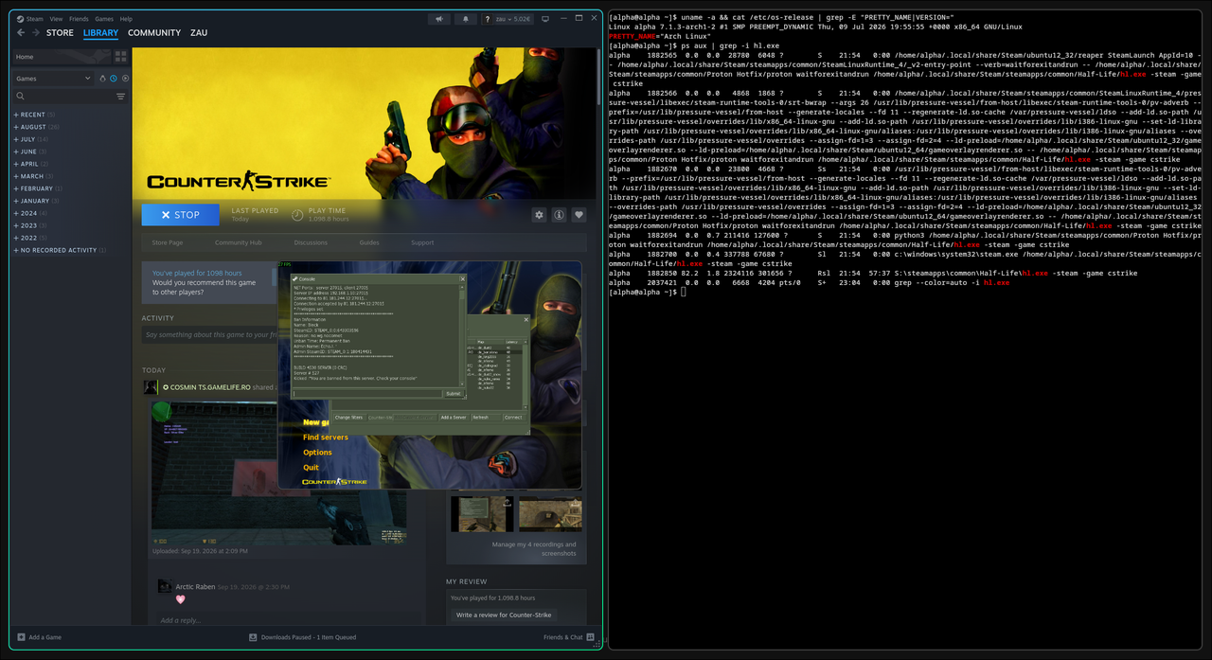This screenshot has height=660, width=1212.
Task: Open the Friends & Chat icon
Action: [590, 637]
